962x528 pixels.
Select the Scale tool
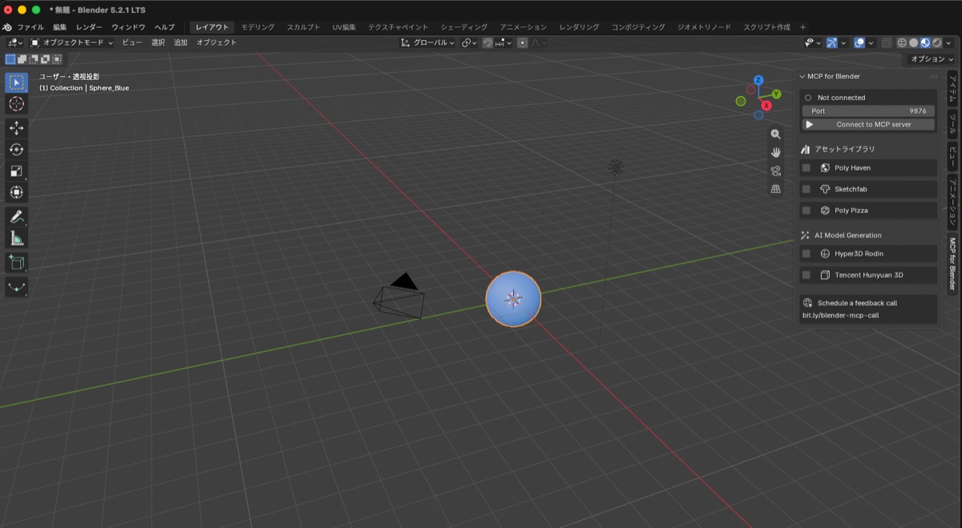pyautogui.click(x=16, y=171)
